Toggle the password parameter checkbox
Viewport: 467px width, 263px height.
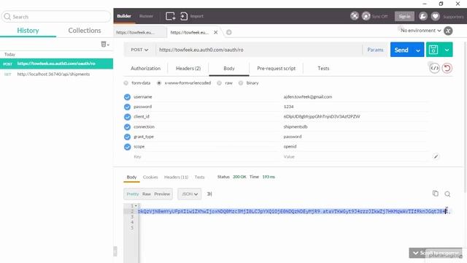(127, 107)
